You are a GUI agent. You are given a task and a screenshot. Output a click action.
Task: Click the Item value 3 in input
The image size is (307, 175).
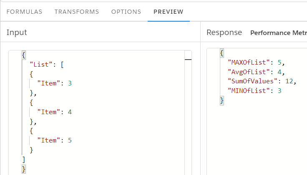[x=70, y=83]
